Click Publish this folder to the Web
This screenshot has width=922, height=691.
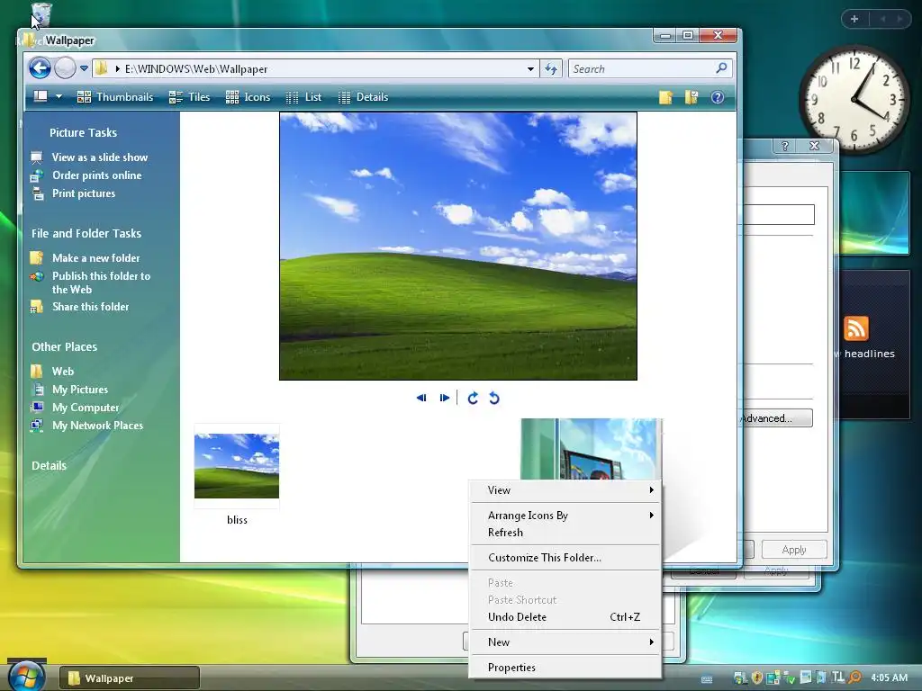101,283
